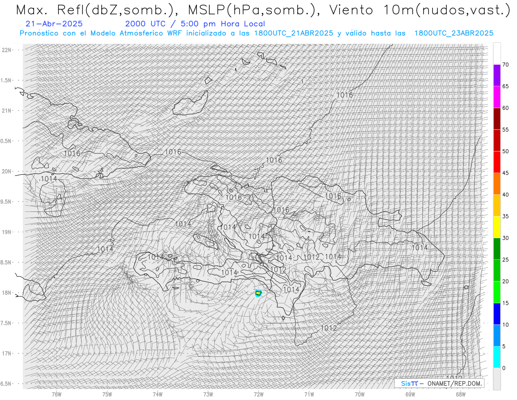The image size is (517, 400).
Task: Click the '17N' latitude label
Action: 7,353
